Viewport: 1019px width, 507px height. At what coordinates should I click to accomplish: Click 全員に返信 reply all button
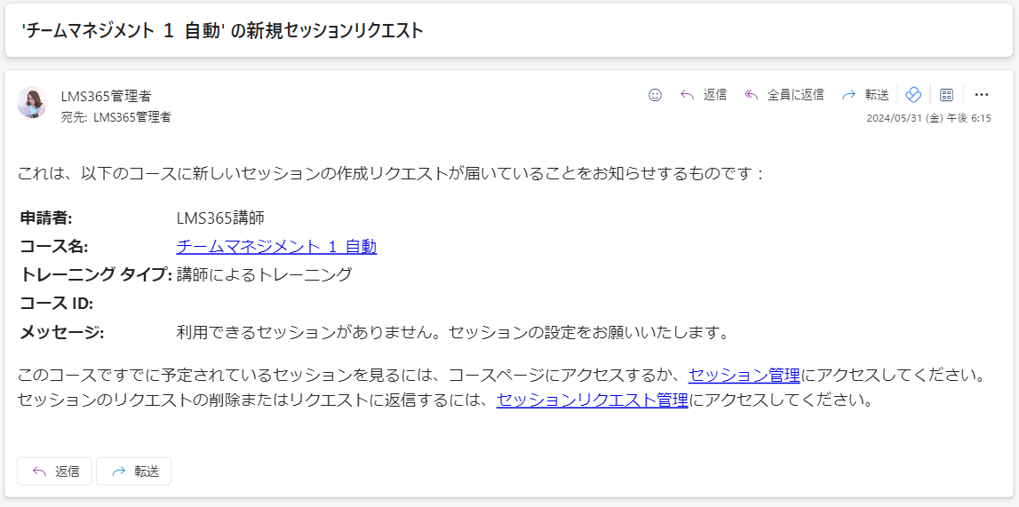click(784, 95)
